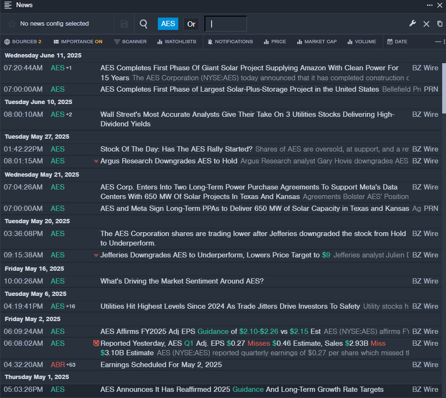Select Earnings Scheduled For May 2, 2025 headline

[x=161, y=365]
